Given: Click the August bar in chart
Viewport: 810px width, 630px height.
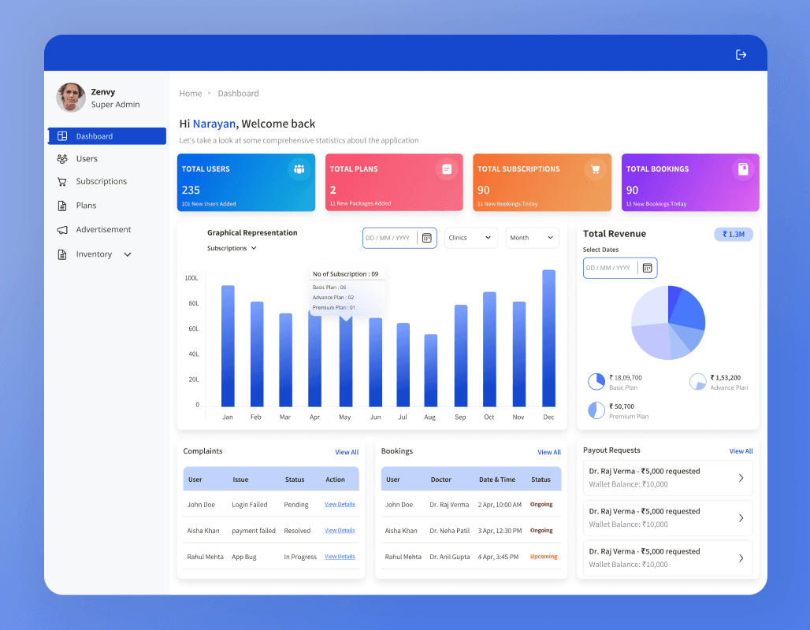Looking at the screenshot, I should 430,370.
